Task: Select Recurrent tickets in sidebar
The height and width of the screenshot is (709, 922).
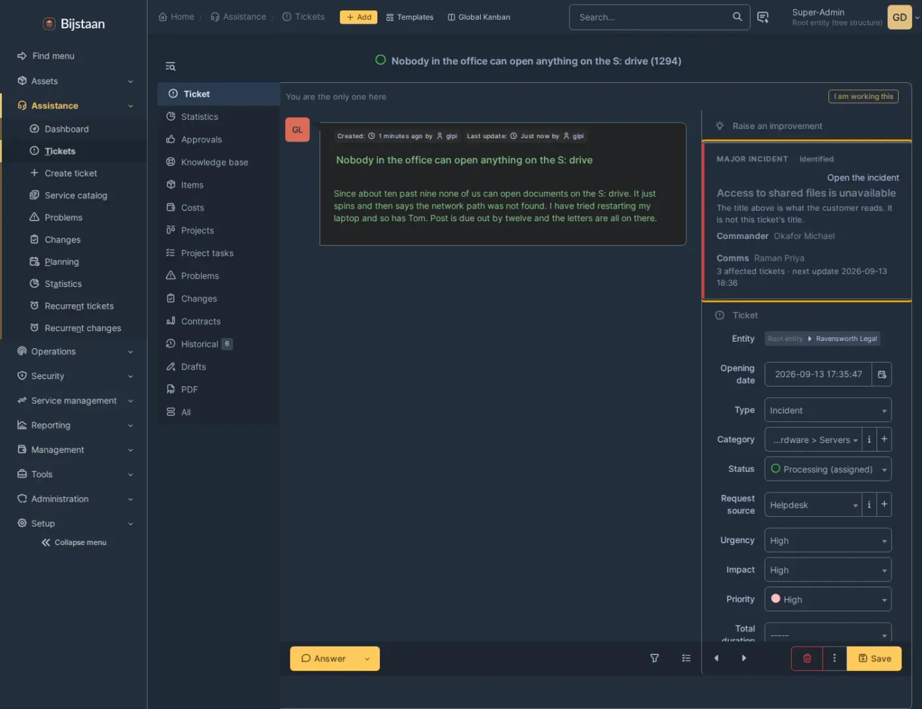Action: (x=75, y=306)
